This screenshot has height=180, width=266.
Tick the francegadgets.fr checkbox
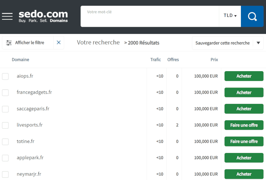click(x=5, y=92)
